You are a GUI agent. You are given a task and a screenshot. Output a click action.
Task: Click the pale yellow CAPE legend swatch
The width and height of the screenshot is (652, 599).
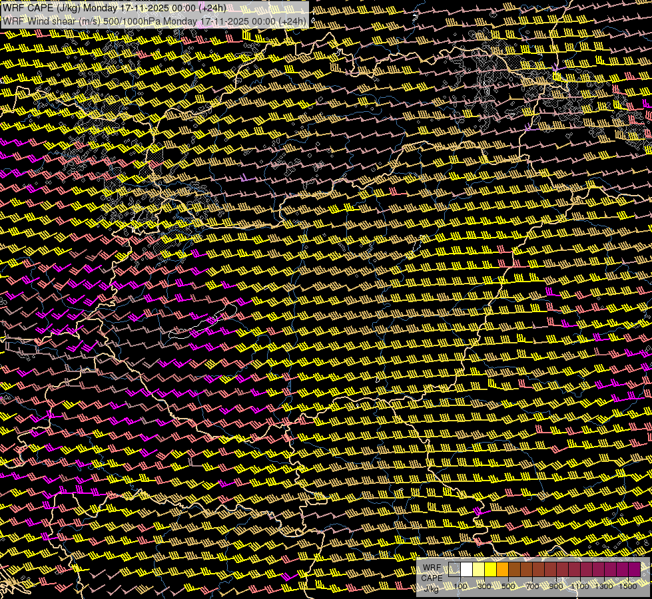pos(479,570)
